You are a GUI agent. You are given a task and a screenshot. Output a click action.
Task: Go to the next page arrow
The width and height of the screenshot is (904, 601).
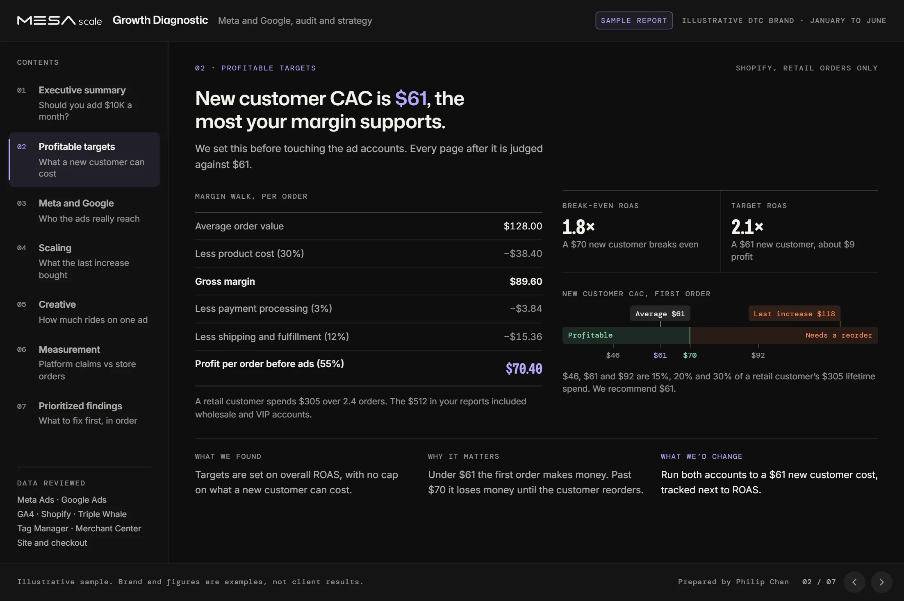(881, 582)
